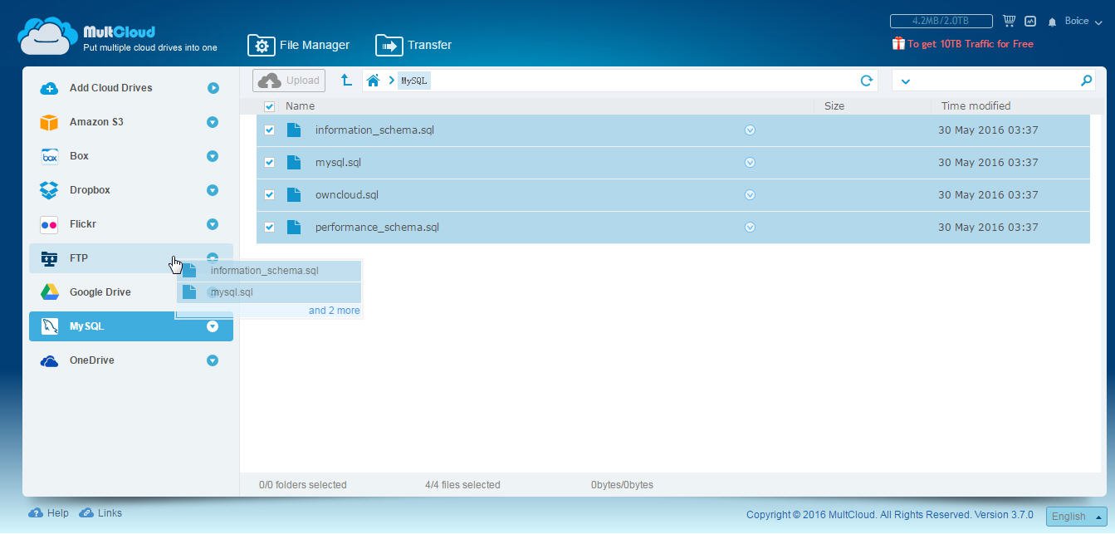Click the notification bell icon

1052,22
